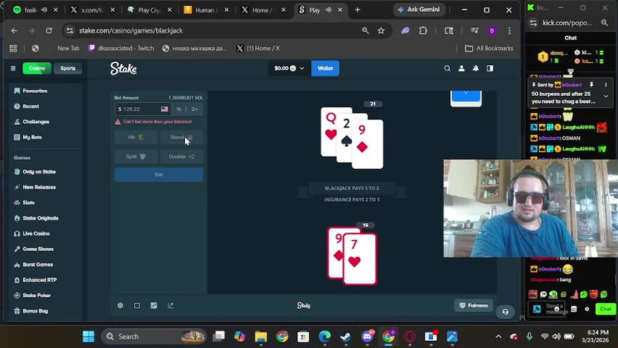Click the Bet Amount input field

[x=143, y=109]
